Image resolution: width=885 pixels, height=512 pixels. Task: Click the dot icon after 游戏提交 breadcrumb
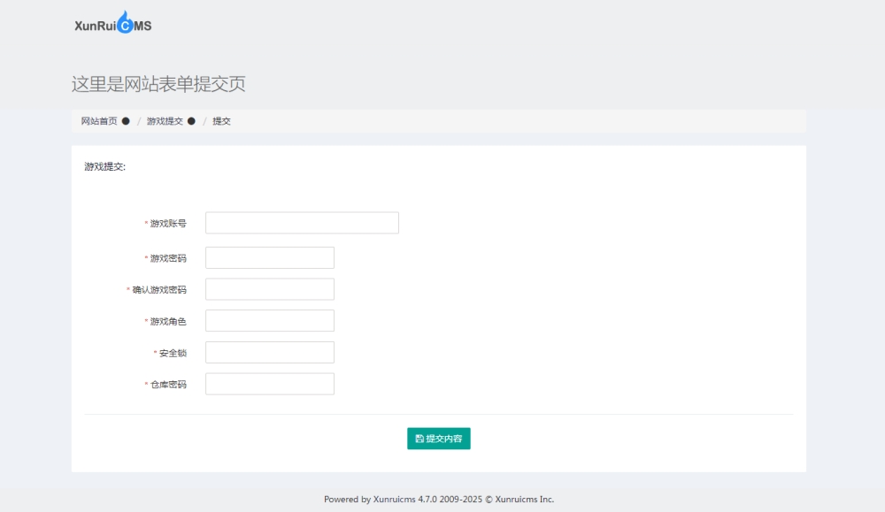[x=191, y=121]
